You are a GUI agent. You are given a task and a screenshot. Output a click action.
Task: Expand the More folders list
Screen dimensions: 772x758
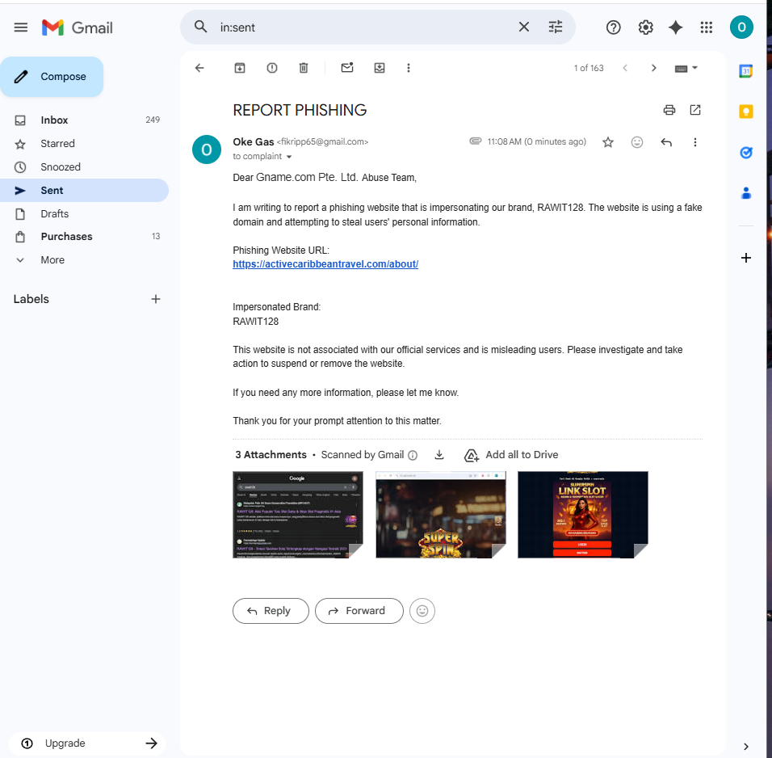pyautogui.click(x=84, y=259)
